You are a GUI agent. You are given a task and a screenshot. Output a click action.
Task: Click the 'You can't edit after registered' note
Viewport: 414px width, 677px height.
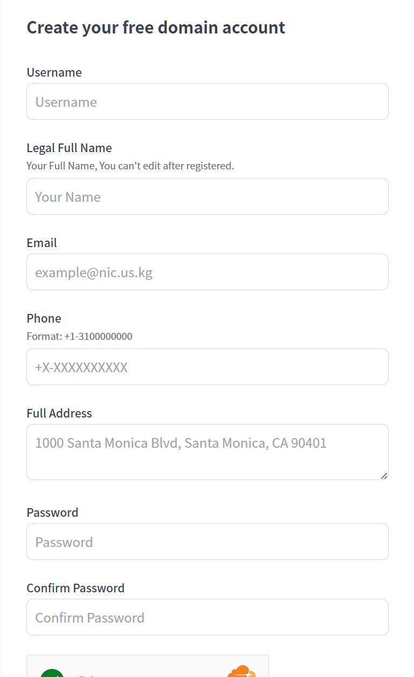click(x=167, y=166)
